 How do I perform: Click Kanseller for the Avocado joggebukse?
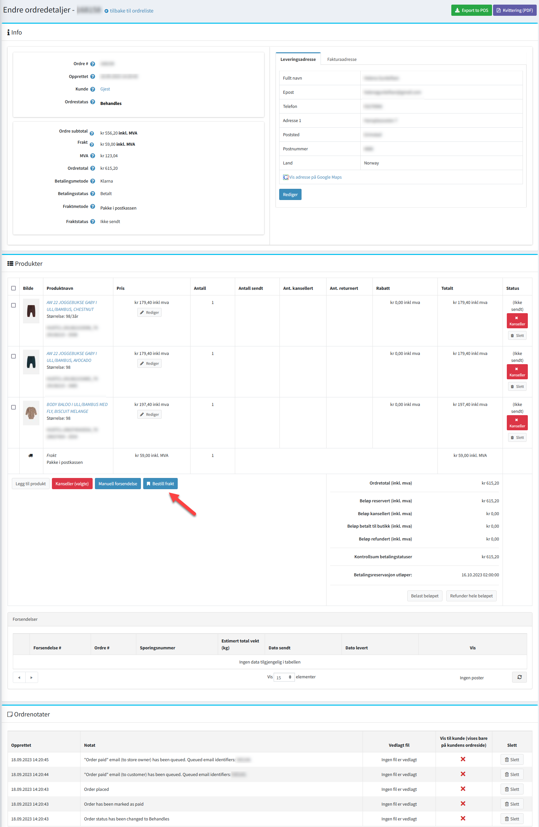click(x=517, y=372)
